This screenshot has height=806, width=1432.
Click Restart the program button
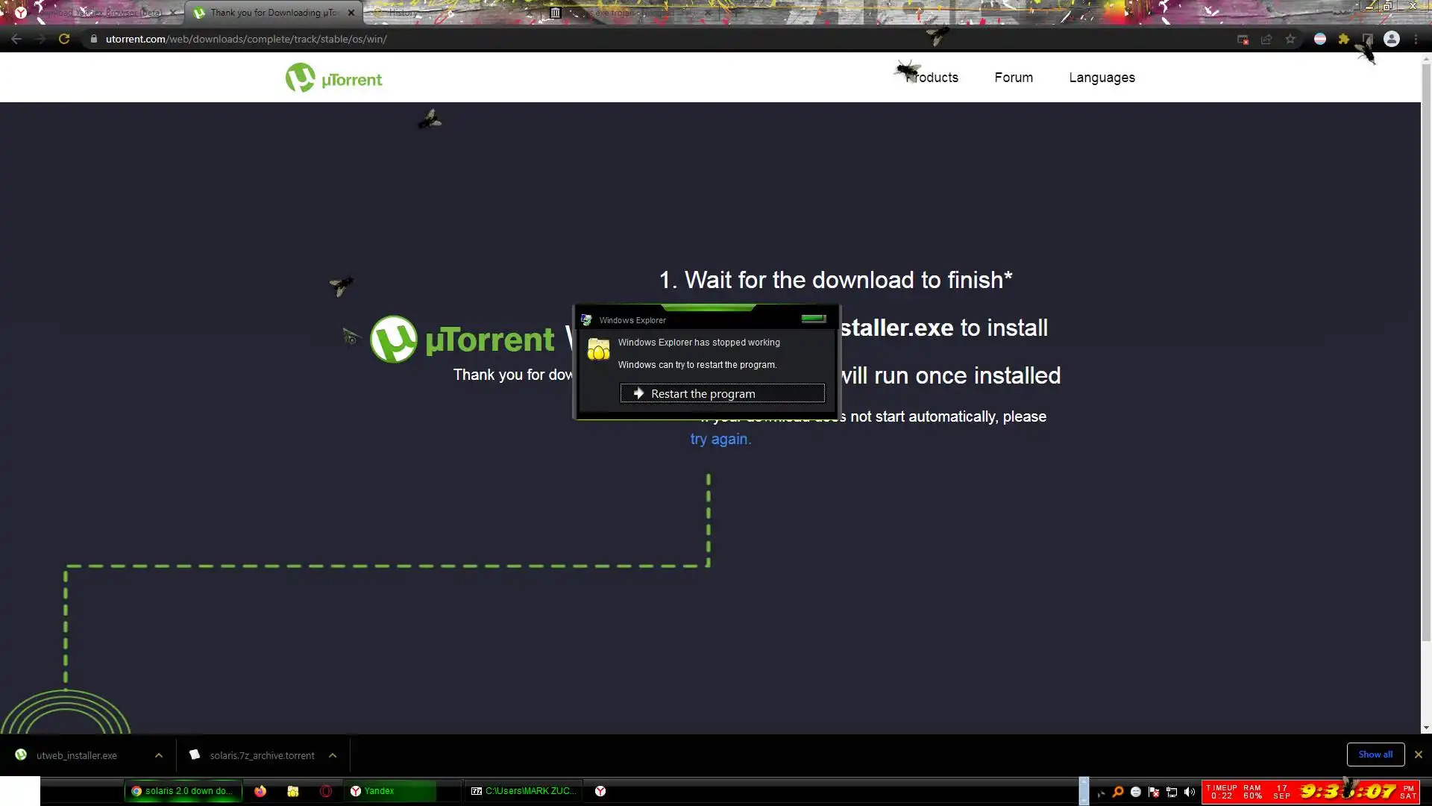tap(722, 393)
